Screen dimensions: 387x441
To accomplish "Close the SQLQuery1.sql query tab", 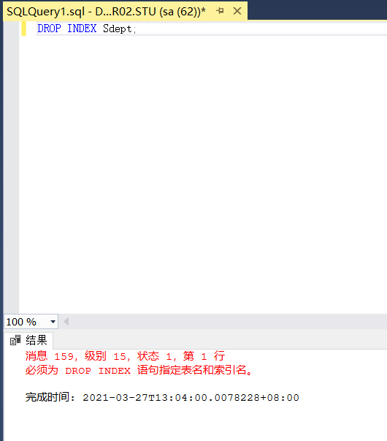I will [237, 11].
